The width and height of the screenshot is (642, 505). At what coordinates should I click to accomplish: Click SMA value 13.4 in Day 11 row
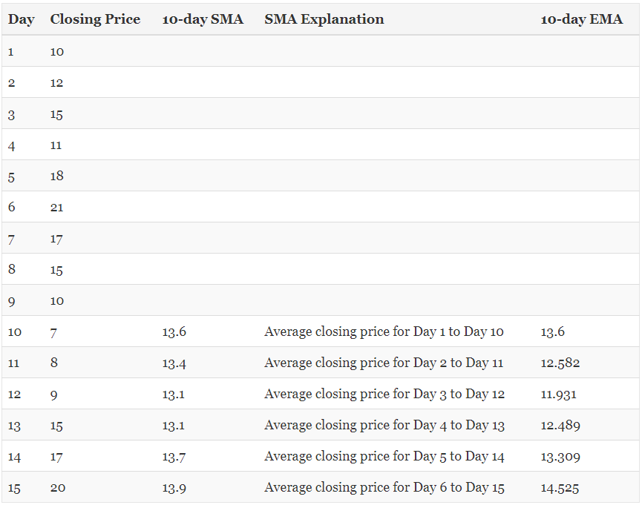(x=174, y=363)
